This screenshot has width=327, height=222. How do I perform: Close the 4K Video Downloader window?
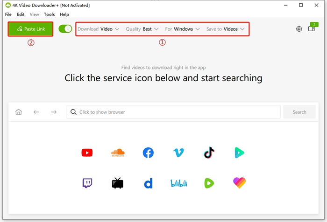pos(316,5)
